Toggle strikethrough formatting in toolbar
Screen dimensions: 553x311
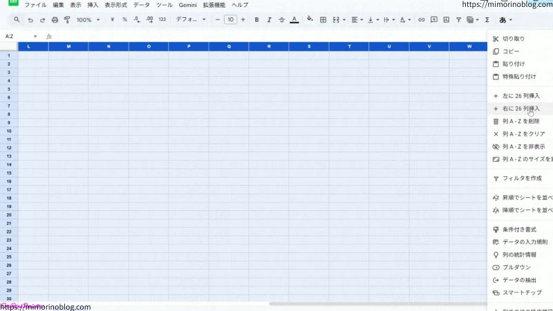tap(281, 20)
